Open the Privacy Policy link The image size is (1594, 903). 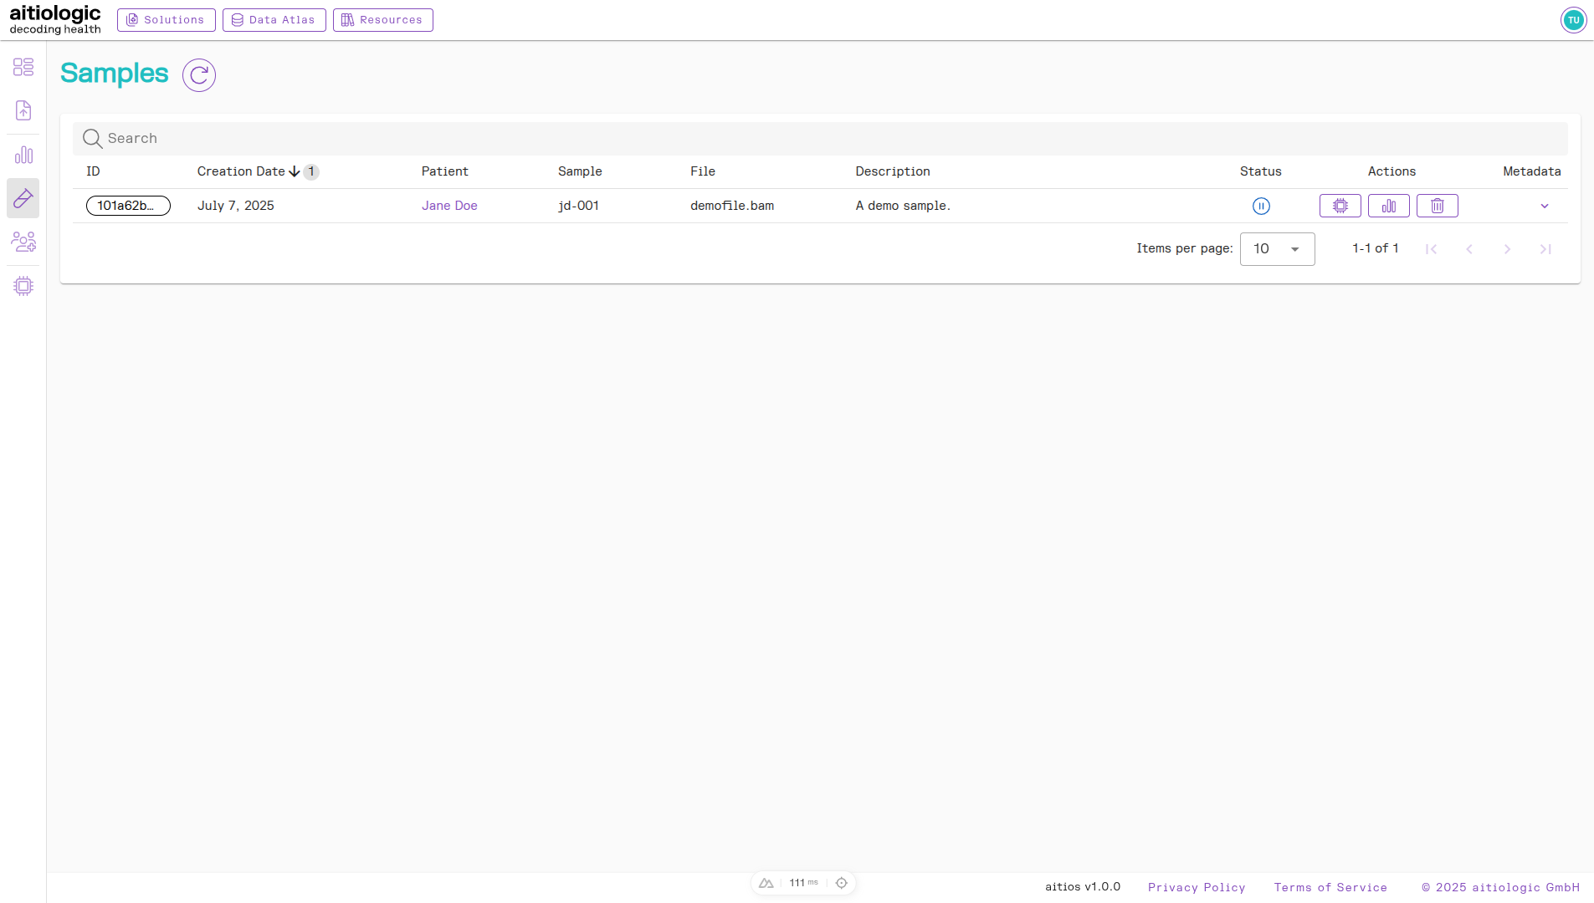(x=1197, y=887)
